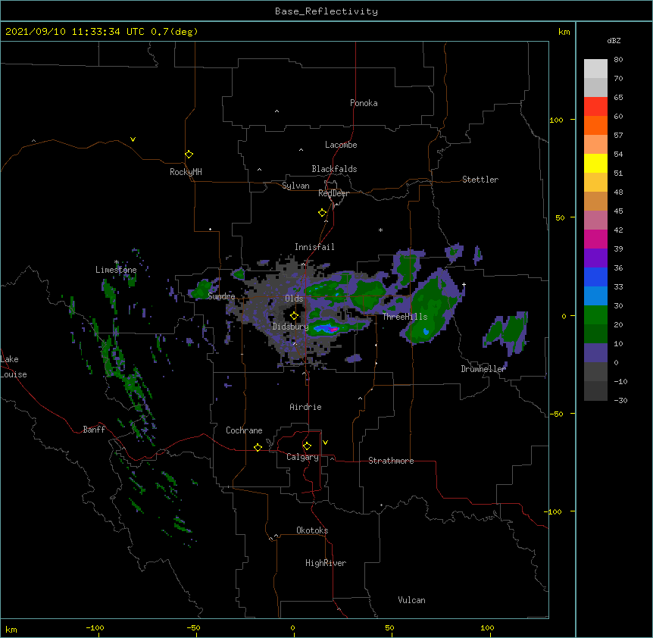Viewport: 653px width, 638px height.
Task: Click the -30 value on the dBZ scale
Action: 620,401
